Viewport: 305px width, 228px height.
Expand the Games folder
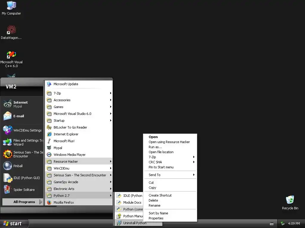(79, 107)
